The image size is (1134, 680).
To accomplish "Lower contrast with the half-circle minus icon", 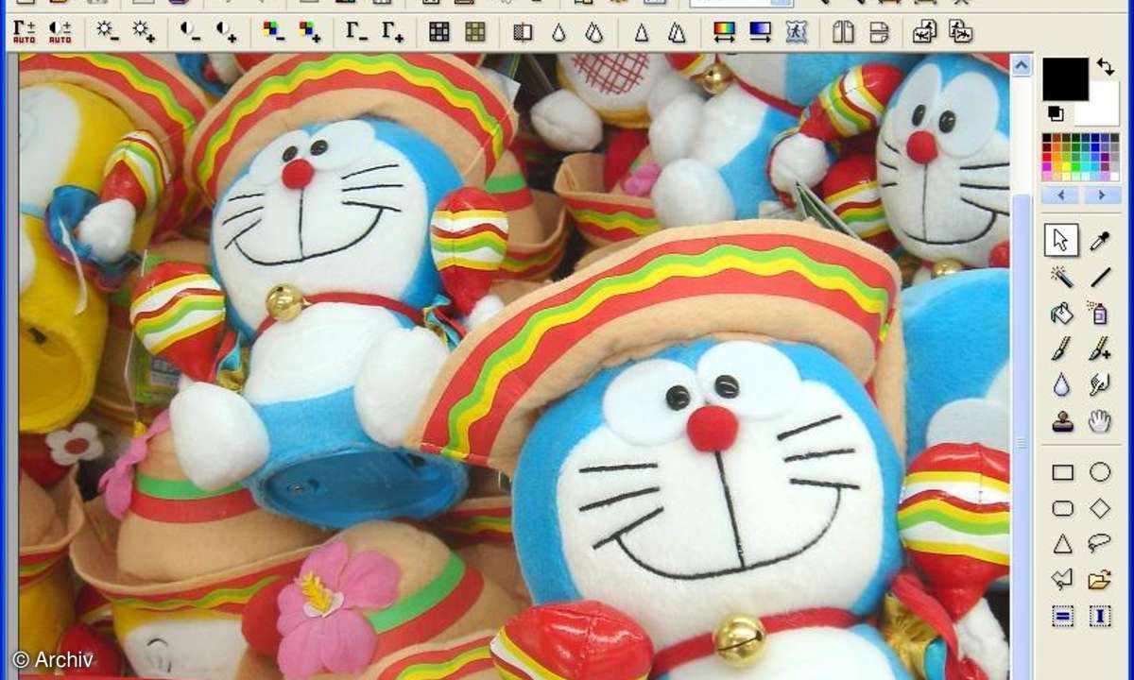I will coord(191,32).
